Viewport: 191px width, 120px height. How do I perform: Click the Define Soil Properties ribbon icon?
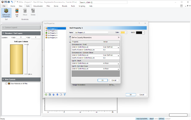coord(6,13)
